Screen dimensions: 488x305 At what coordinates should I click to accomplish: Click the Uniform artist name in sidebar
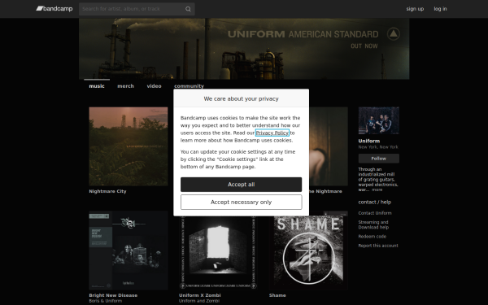click(x=369, y=141)
